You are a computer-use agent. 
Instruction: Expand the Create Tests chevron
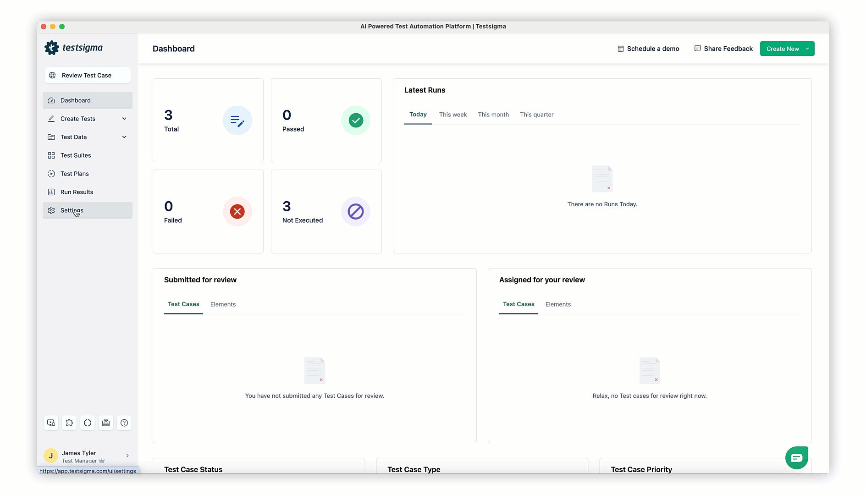point(124,119)
